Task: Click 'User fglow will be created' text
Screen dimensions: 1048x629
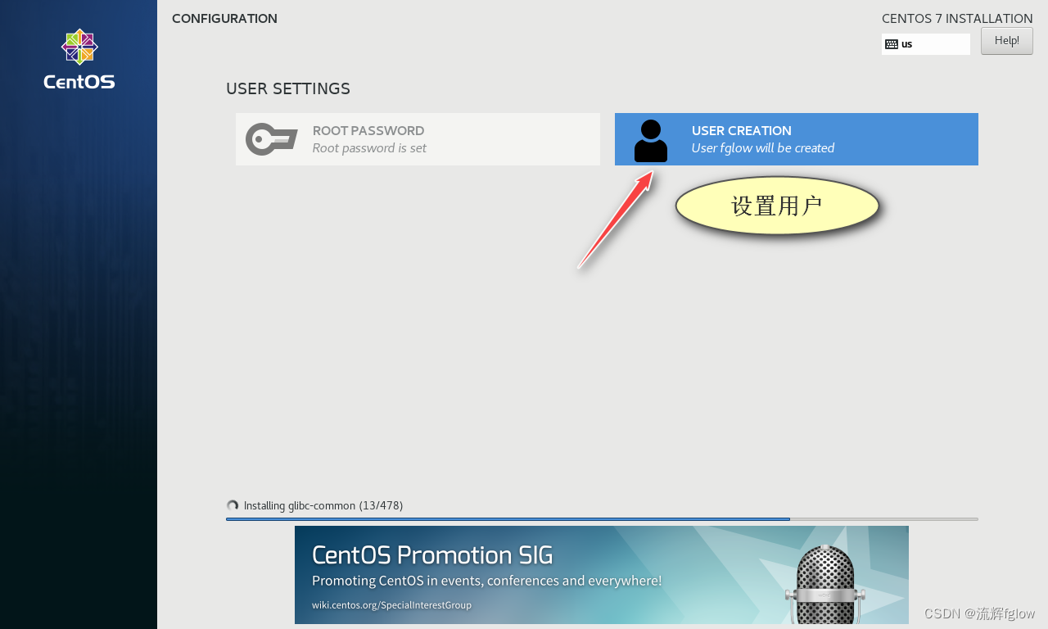Action: click(x=763, y=148)
